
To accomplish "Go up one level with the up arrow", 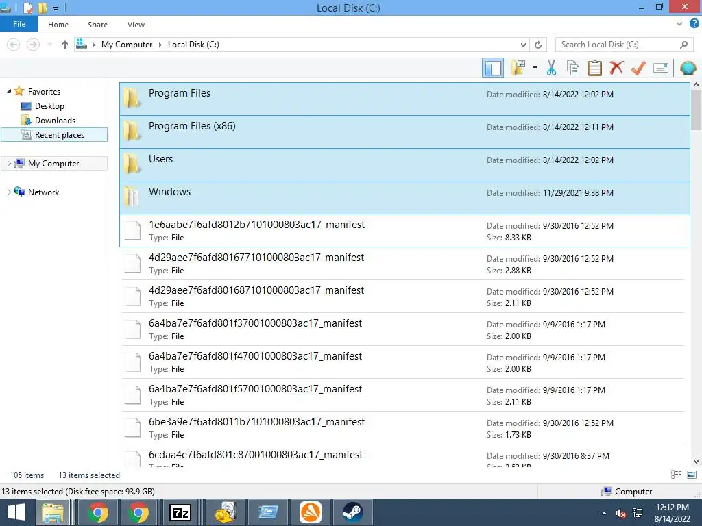I will point(65,45).
